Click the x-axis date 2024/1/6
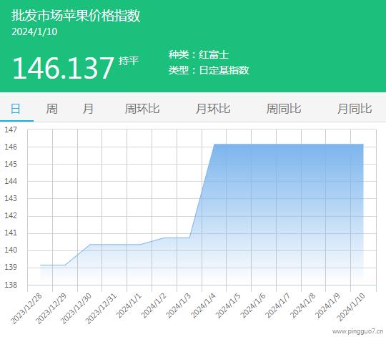 (253, 306)
